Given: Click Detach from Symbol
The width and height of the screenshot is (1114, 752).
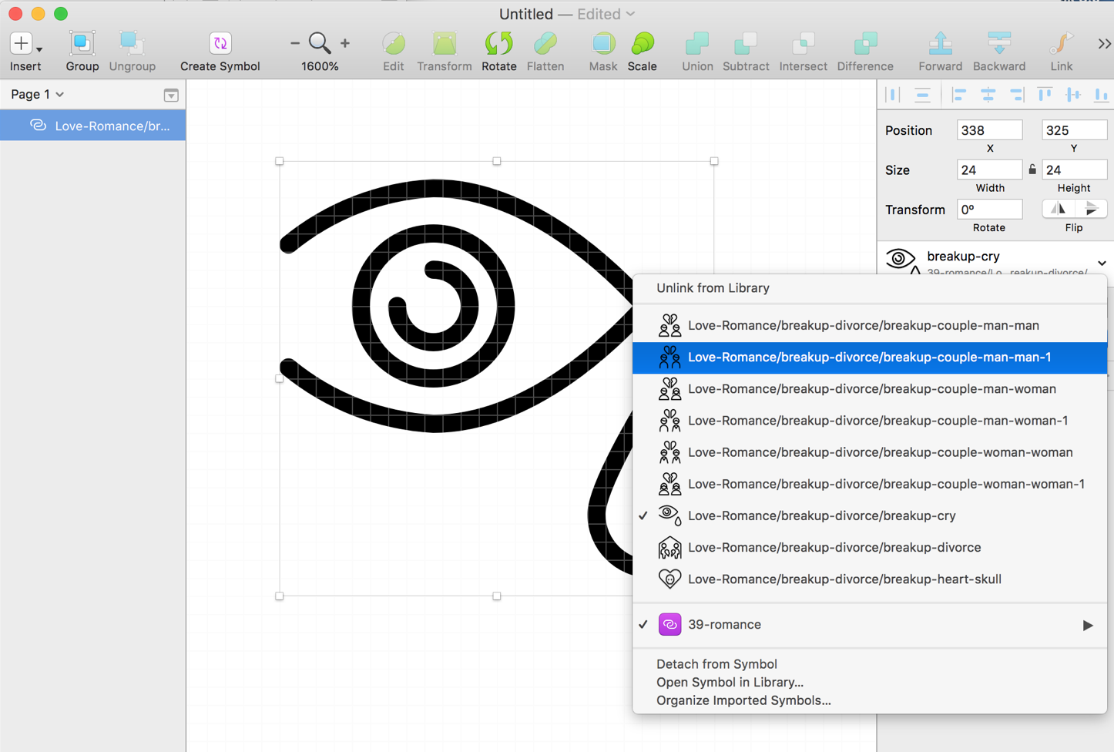Looking at the screenshot, I should [x=716, y=664].
